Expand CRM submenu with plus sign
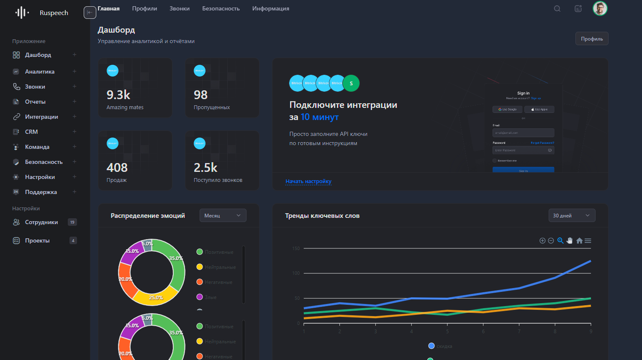The height and width of the screenshot is (360, 642). point(74,132)
